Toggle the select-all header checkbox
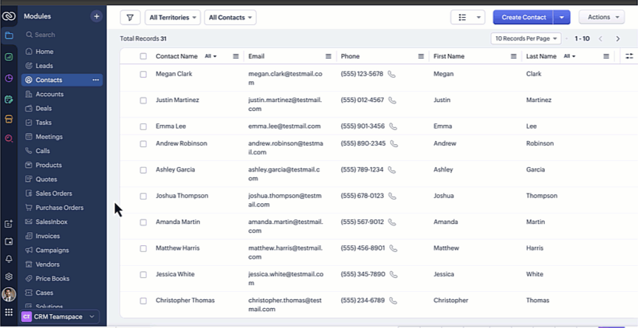The width and height of the screenshot is (638, 328). click(x=143, y=56)
